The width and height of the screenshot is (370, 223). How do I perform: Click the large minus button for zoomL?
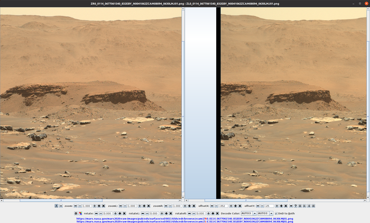click(x=121, y=206)
